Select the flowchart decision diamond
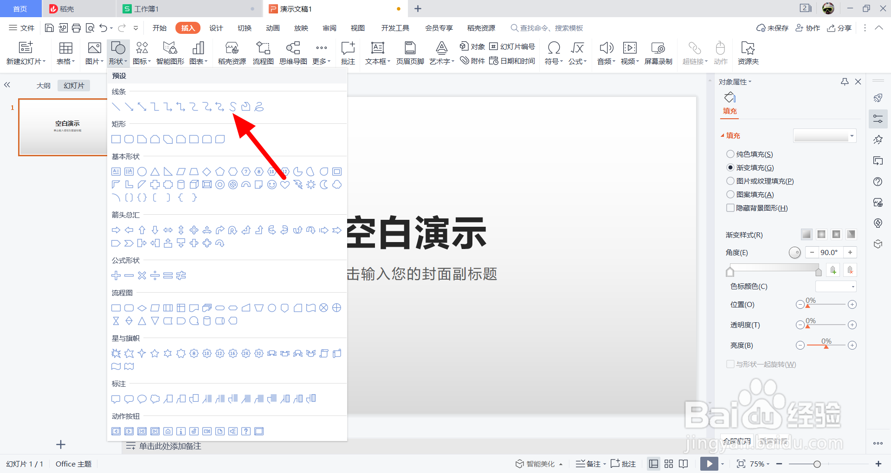 pos(142,308)
